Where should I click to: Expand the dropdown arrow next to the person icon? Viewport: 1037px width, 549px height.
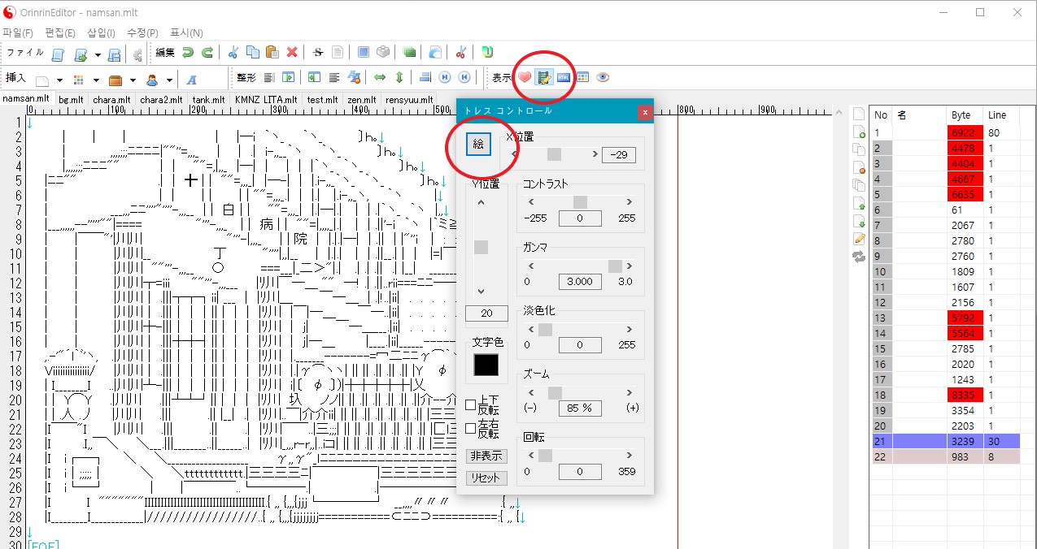tap(169, 80)
